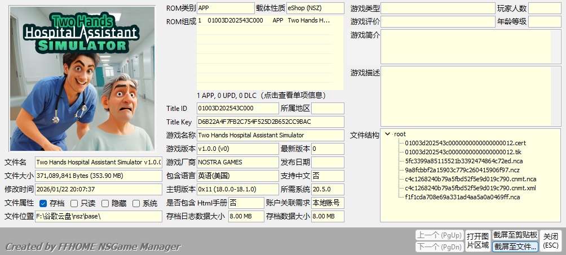Click the 文件位置 path field

click(98, 216)
